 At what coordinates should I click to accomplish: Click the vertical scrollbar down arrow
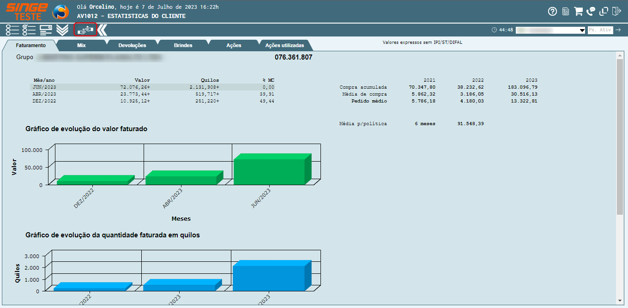coord(620,301)
